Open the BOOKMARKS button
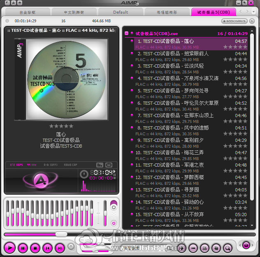 234,21
